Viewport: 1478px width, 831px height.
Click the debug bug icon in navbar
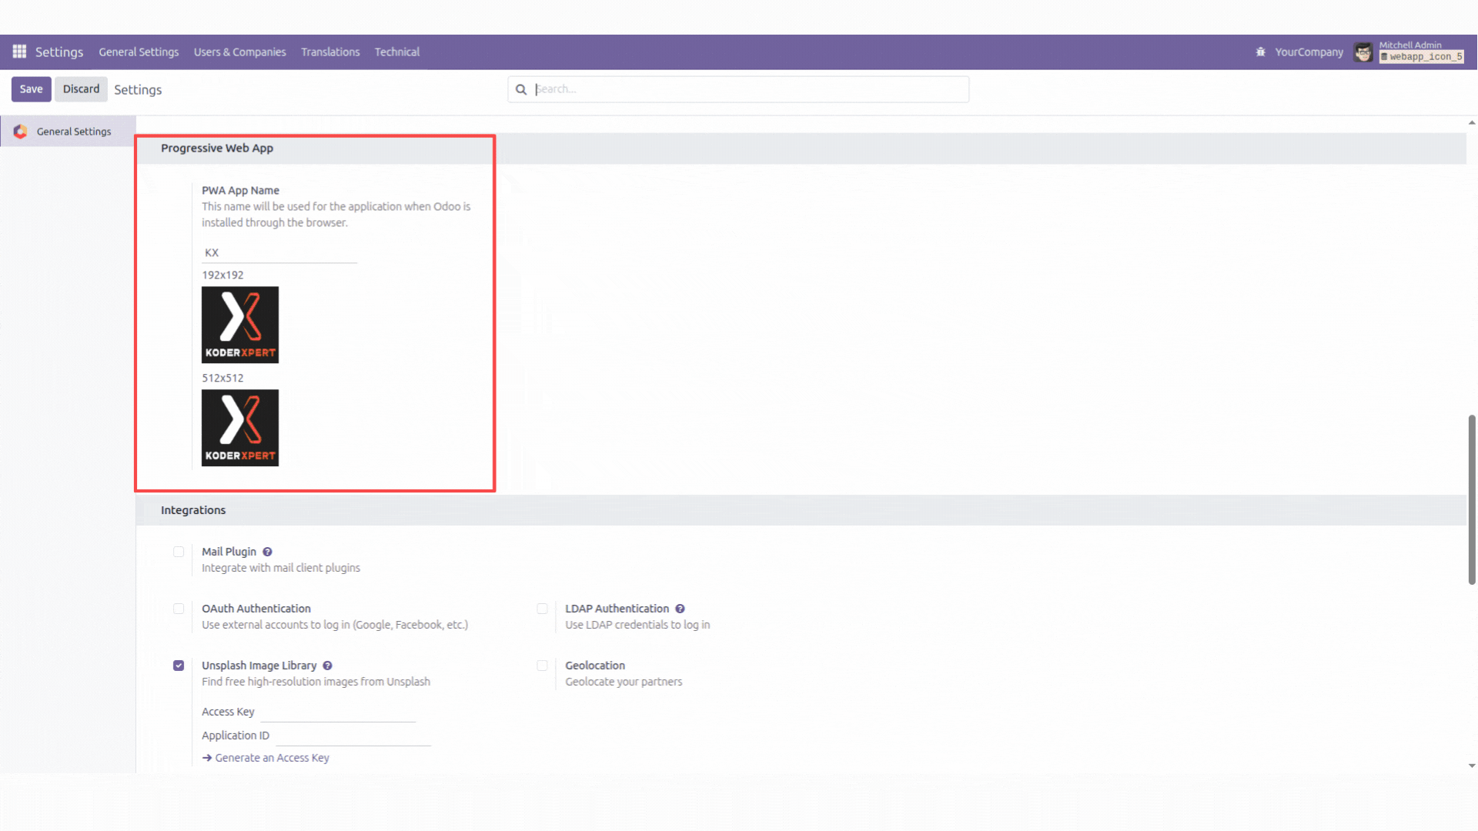click(1260, 52)
